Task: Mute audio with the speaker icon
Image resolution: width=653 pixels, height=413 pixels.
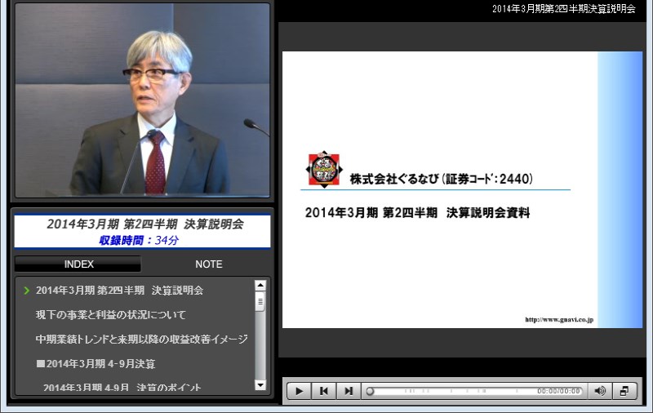Action: tap(600, 391)
